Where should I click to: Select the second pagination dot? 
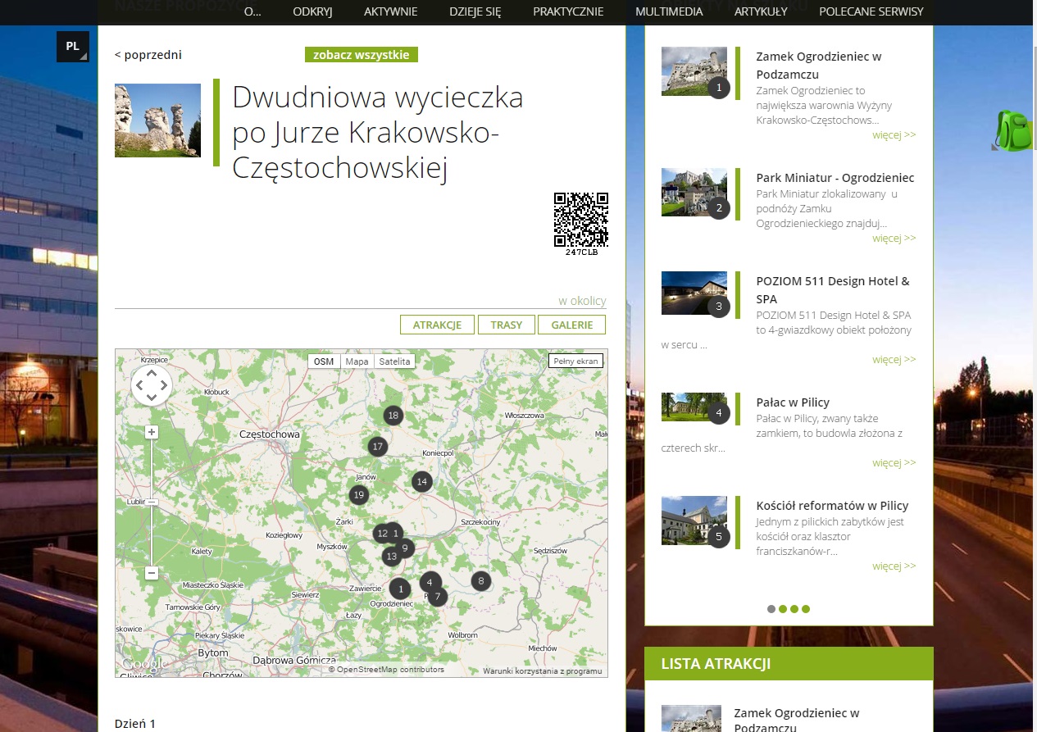point(783,609)
